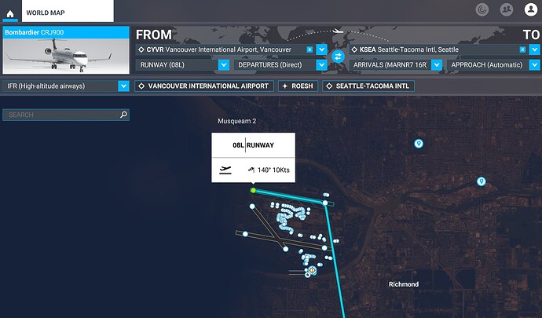Select the orange-ringed parking marker on the airport map

[x=312, y=270]
